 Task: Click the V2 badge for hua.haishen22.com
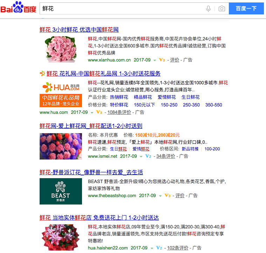(x=159, y=248)
